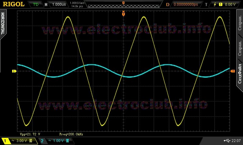Click channel 1 AC coupling symbol

tap(13, 140)
